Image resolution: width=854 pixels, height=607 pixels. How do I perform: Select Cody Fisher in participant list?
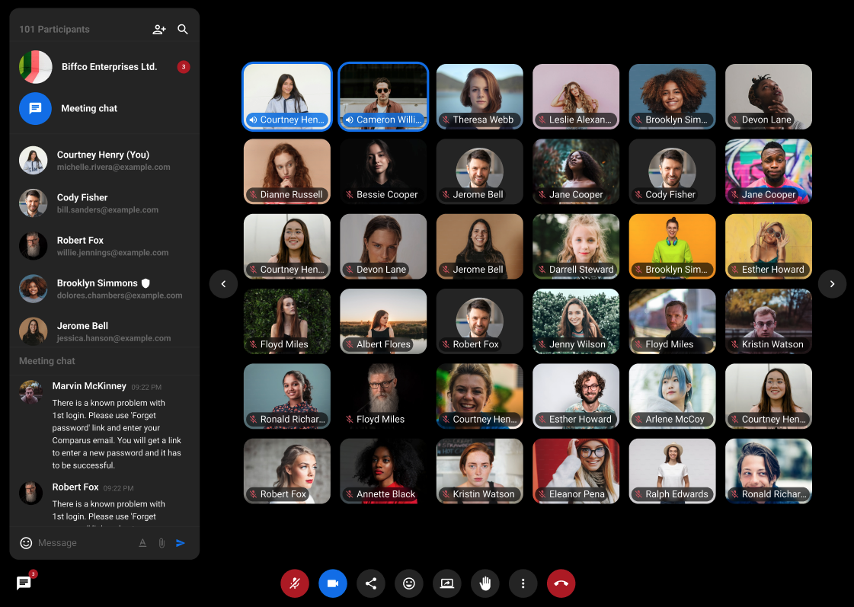[104, 203]
